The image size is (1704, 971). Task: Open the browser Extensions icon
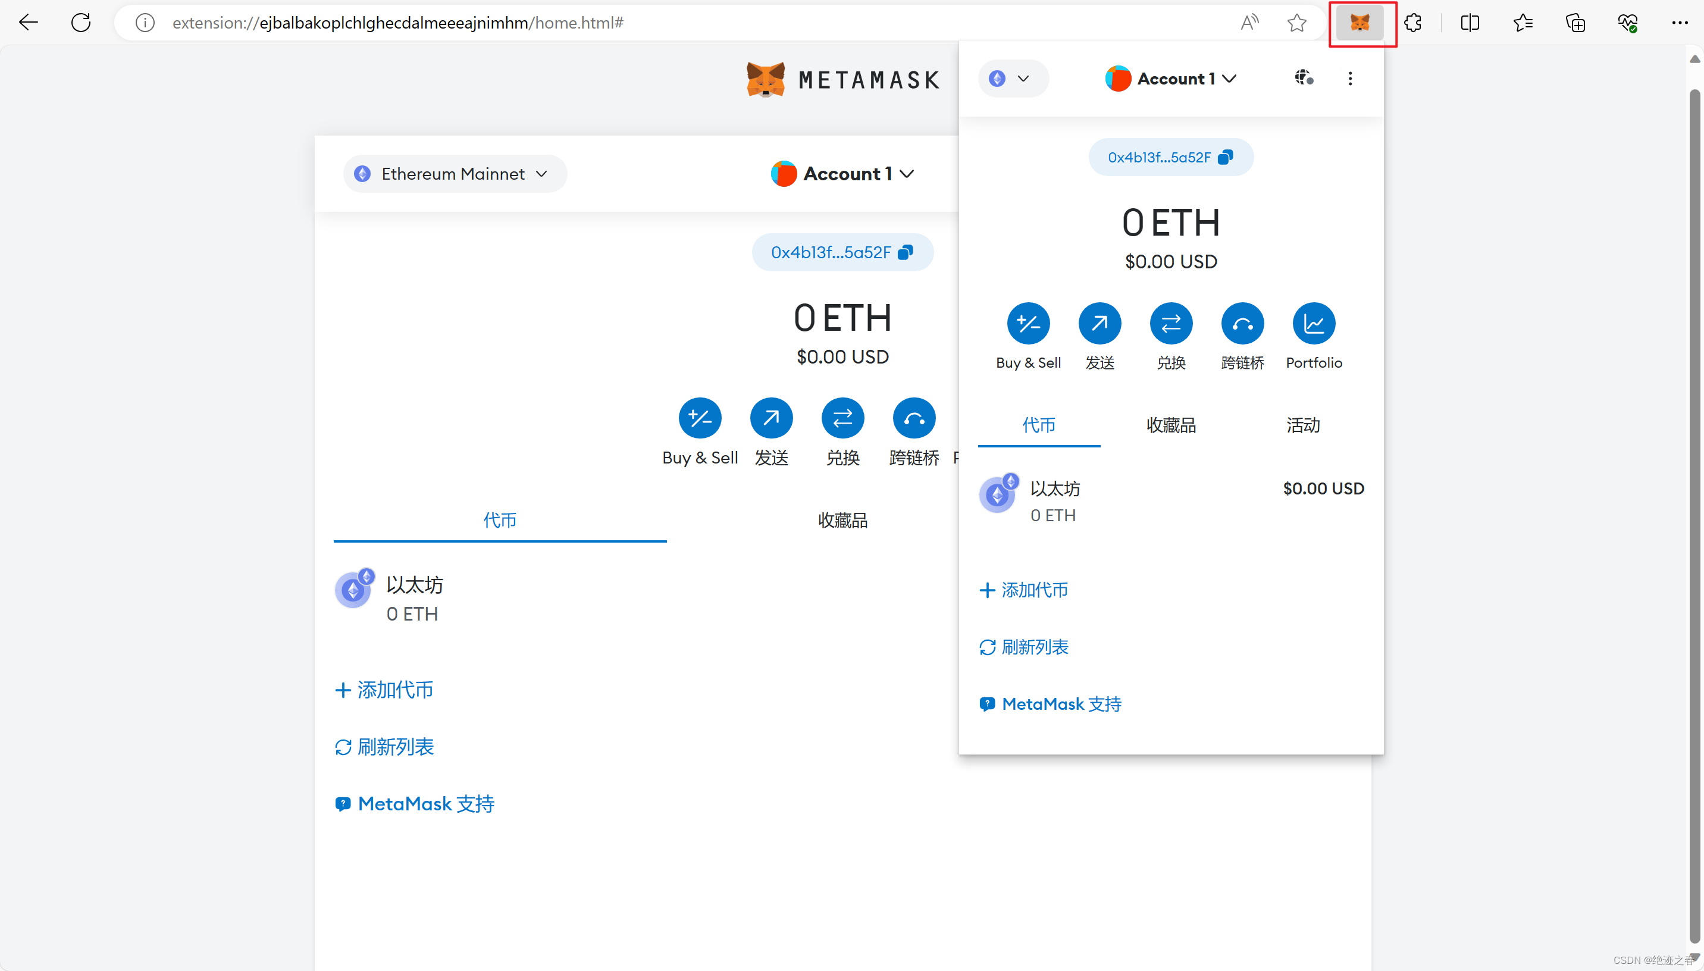pyautogui.click(x=1414, y=23)
